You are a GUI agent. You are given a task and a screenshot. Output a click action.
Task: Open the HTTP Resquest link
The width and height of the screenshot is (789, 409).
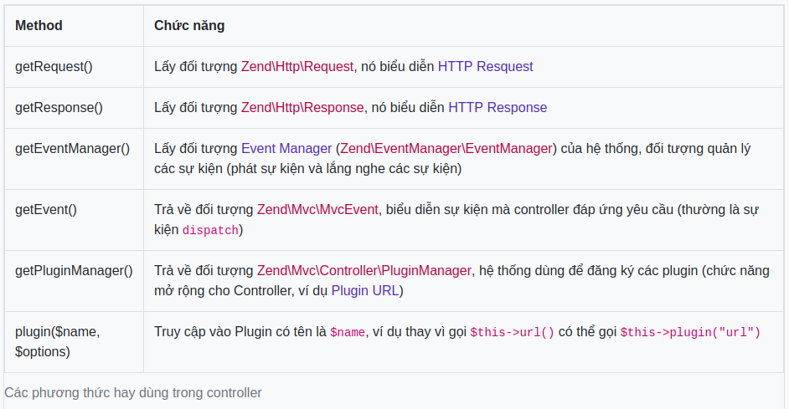[x=485, y=67]
